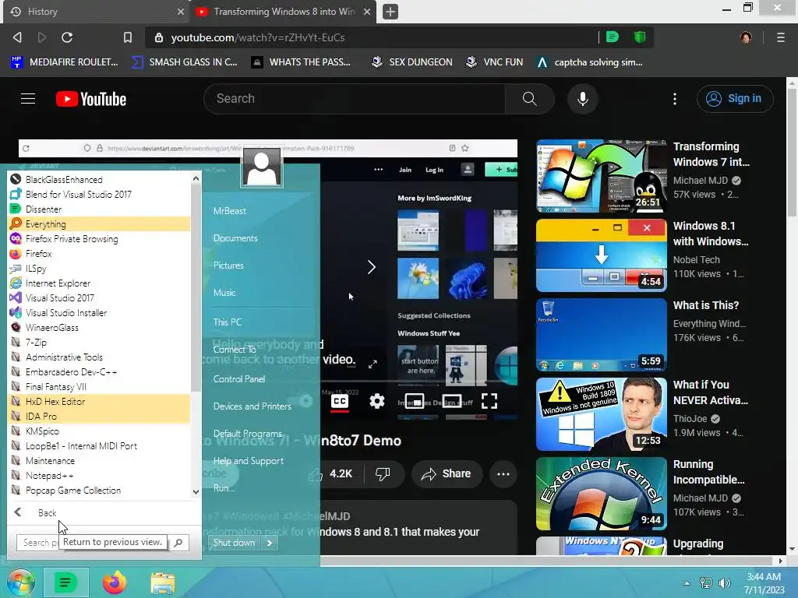Open the browser main menu
The height and width of the screenshot is (598, 798).
pyautogui.click(x=780, y=37)
